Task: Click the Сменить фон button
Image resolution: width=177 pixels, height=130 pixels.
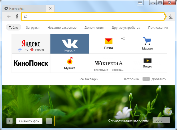Action: pyautogui.click(x=29, y=121)
